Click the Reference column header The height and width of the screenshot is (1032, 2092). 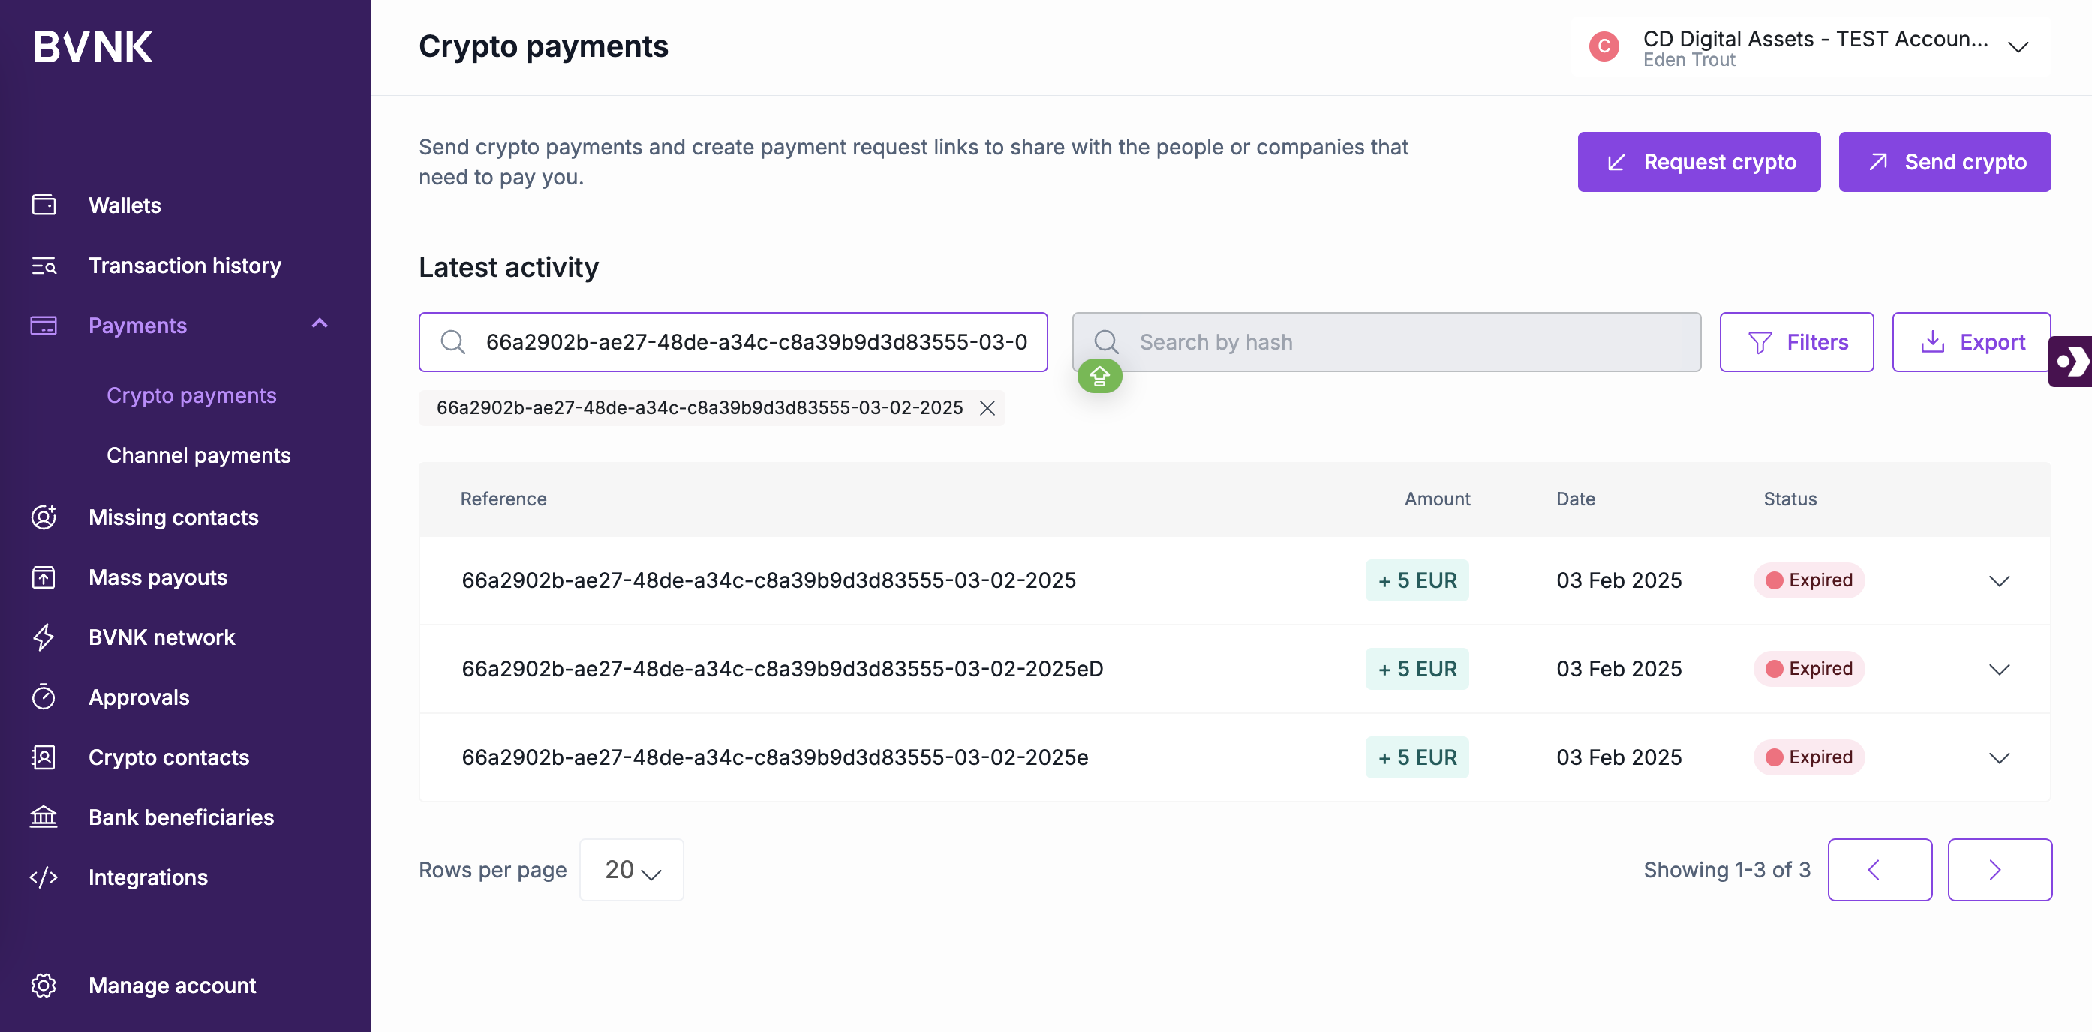[503, 499]
